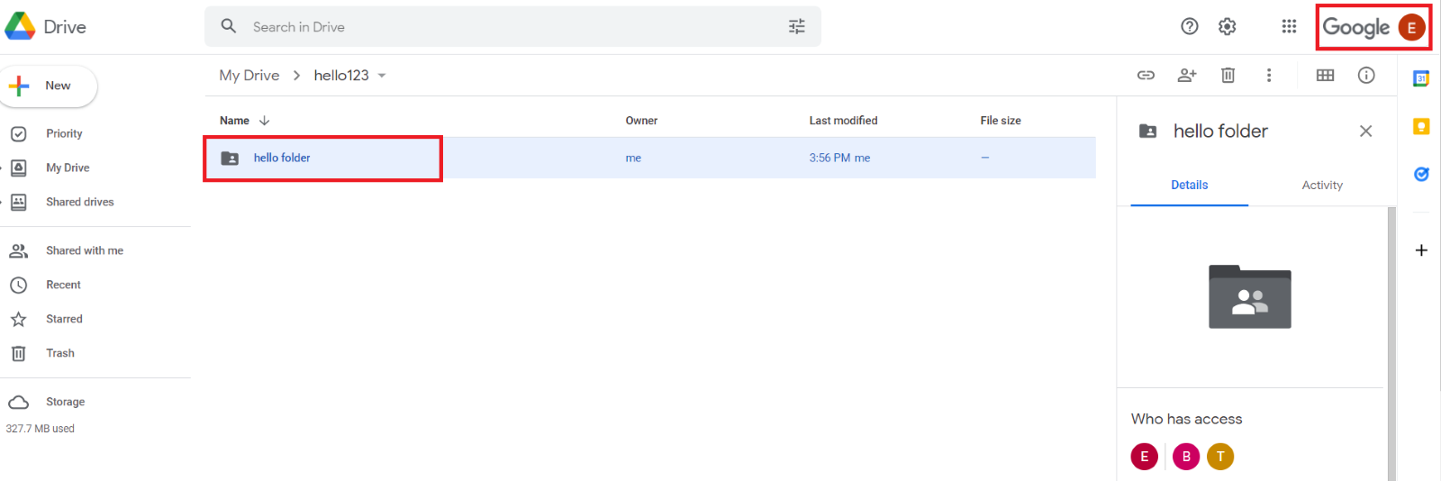Open the Support help icon
The image size is (1441, 481).
1190,27
